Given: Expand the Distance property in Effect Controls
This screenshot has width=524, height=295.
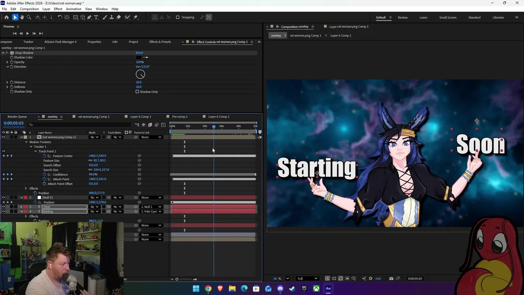Looking at the screenshot, I should [7, 82].
